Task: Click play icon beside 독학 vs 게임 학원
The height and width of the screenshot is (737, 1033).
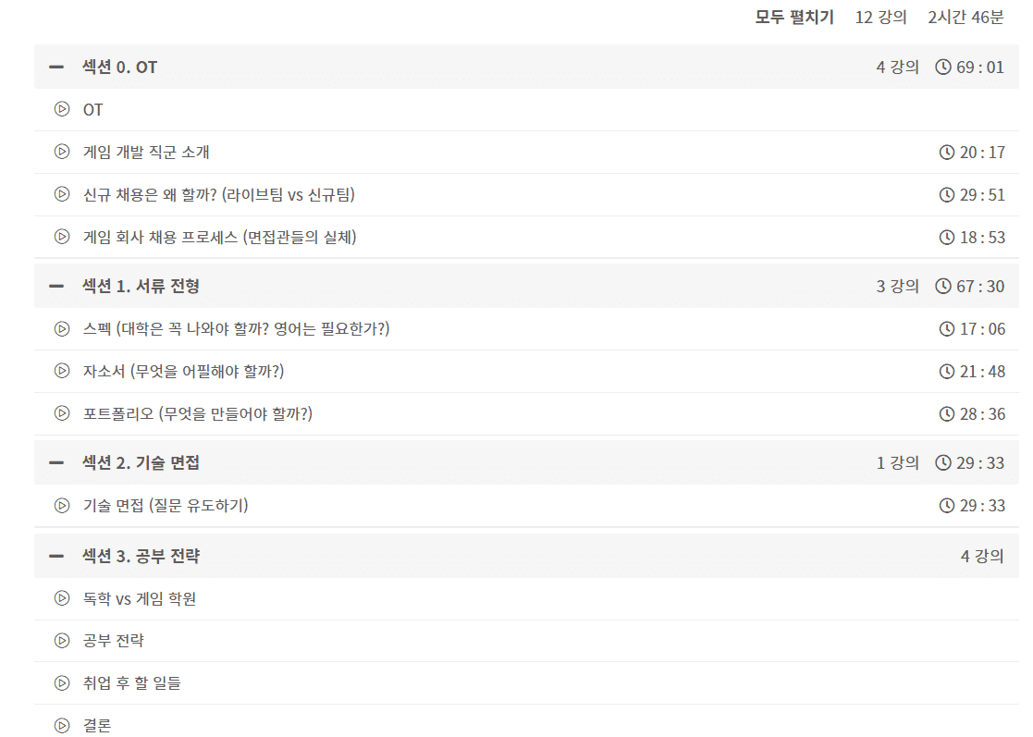Action: click(x=62, y=598)
